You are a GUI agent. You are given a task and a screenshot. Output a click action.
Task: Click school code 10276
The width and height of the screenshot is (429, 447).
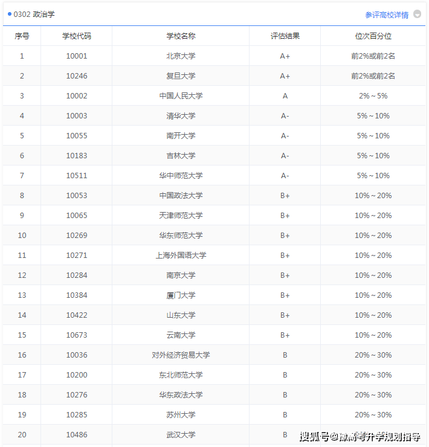(x=77, y=396)
